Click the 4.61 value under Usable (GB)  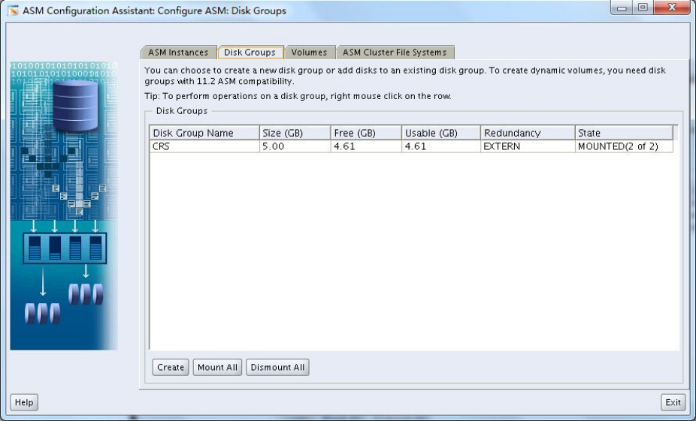point(441,146)
